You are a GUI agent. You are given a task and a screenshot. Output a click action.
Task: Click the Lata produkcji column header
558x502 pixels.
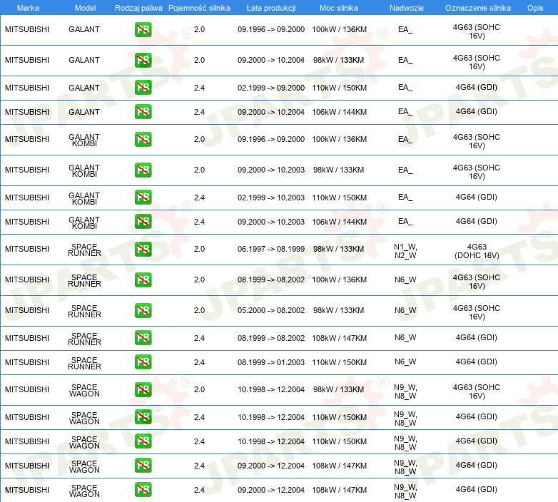coord(271,8)
